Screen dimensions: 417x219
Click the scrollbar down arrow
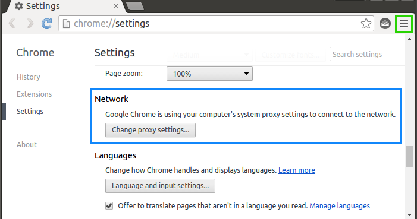tap(409, 215)
